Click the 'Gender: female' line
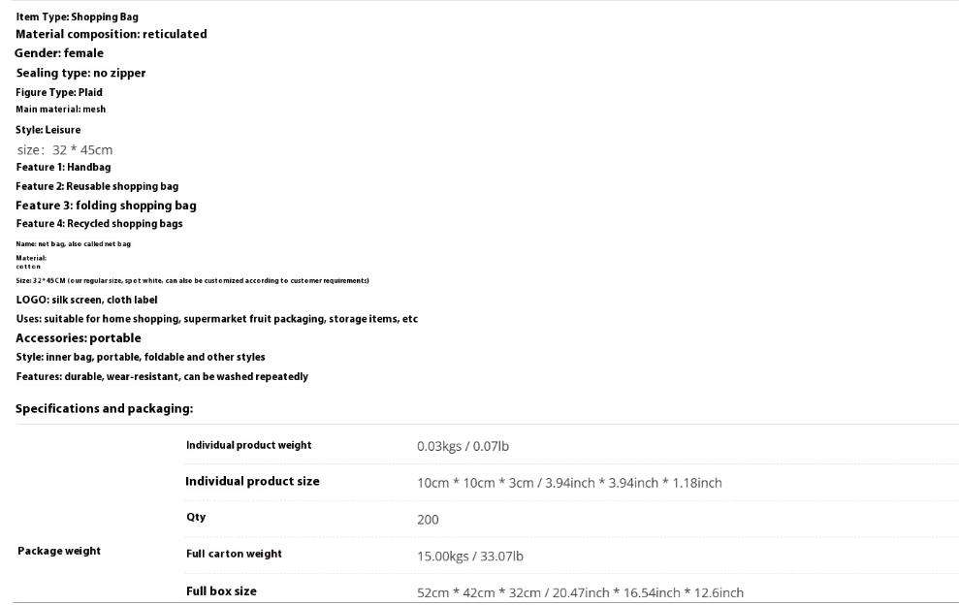959x605 pixels. pos(59,53)
